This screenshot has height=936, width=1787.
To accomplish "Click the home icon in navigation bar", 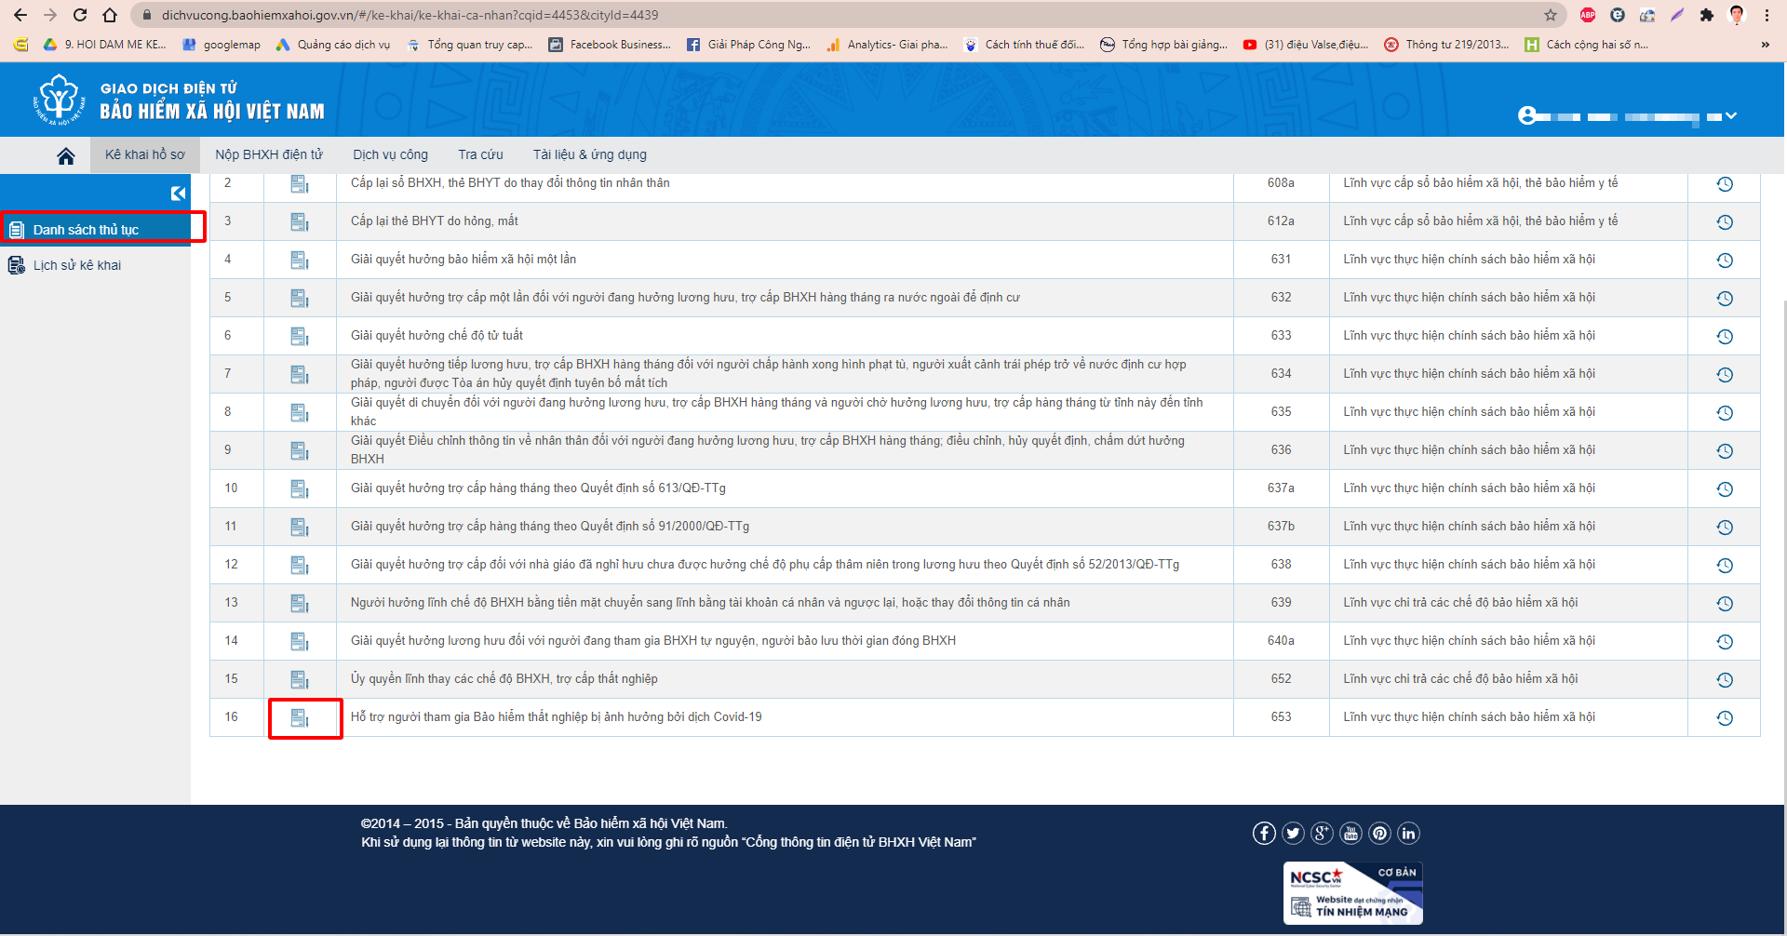I will (x=65, y=155).
